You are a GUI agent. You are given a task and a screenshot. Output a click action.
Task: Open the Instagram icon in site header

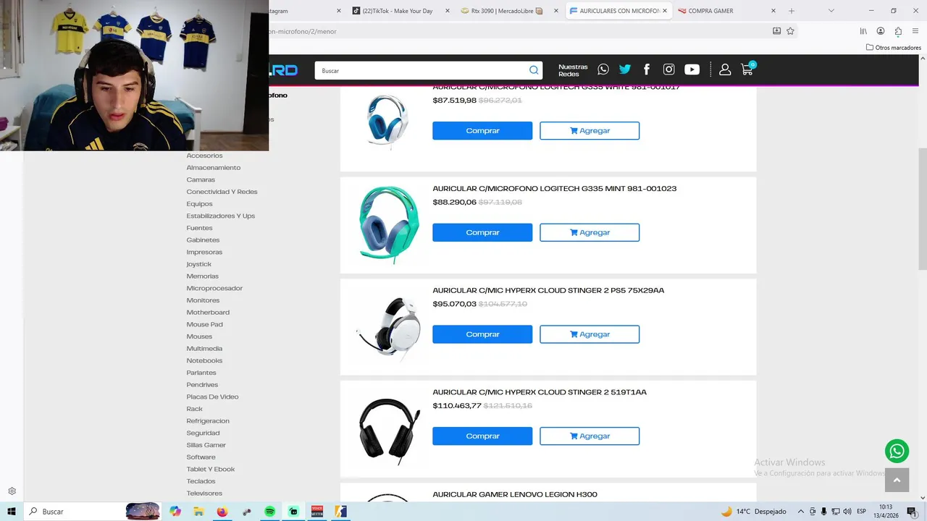(x=669, y=69)
